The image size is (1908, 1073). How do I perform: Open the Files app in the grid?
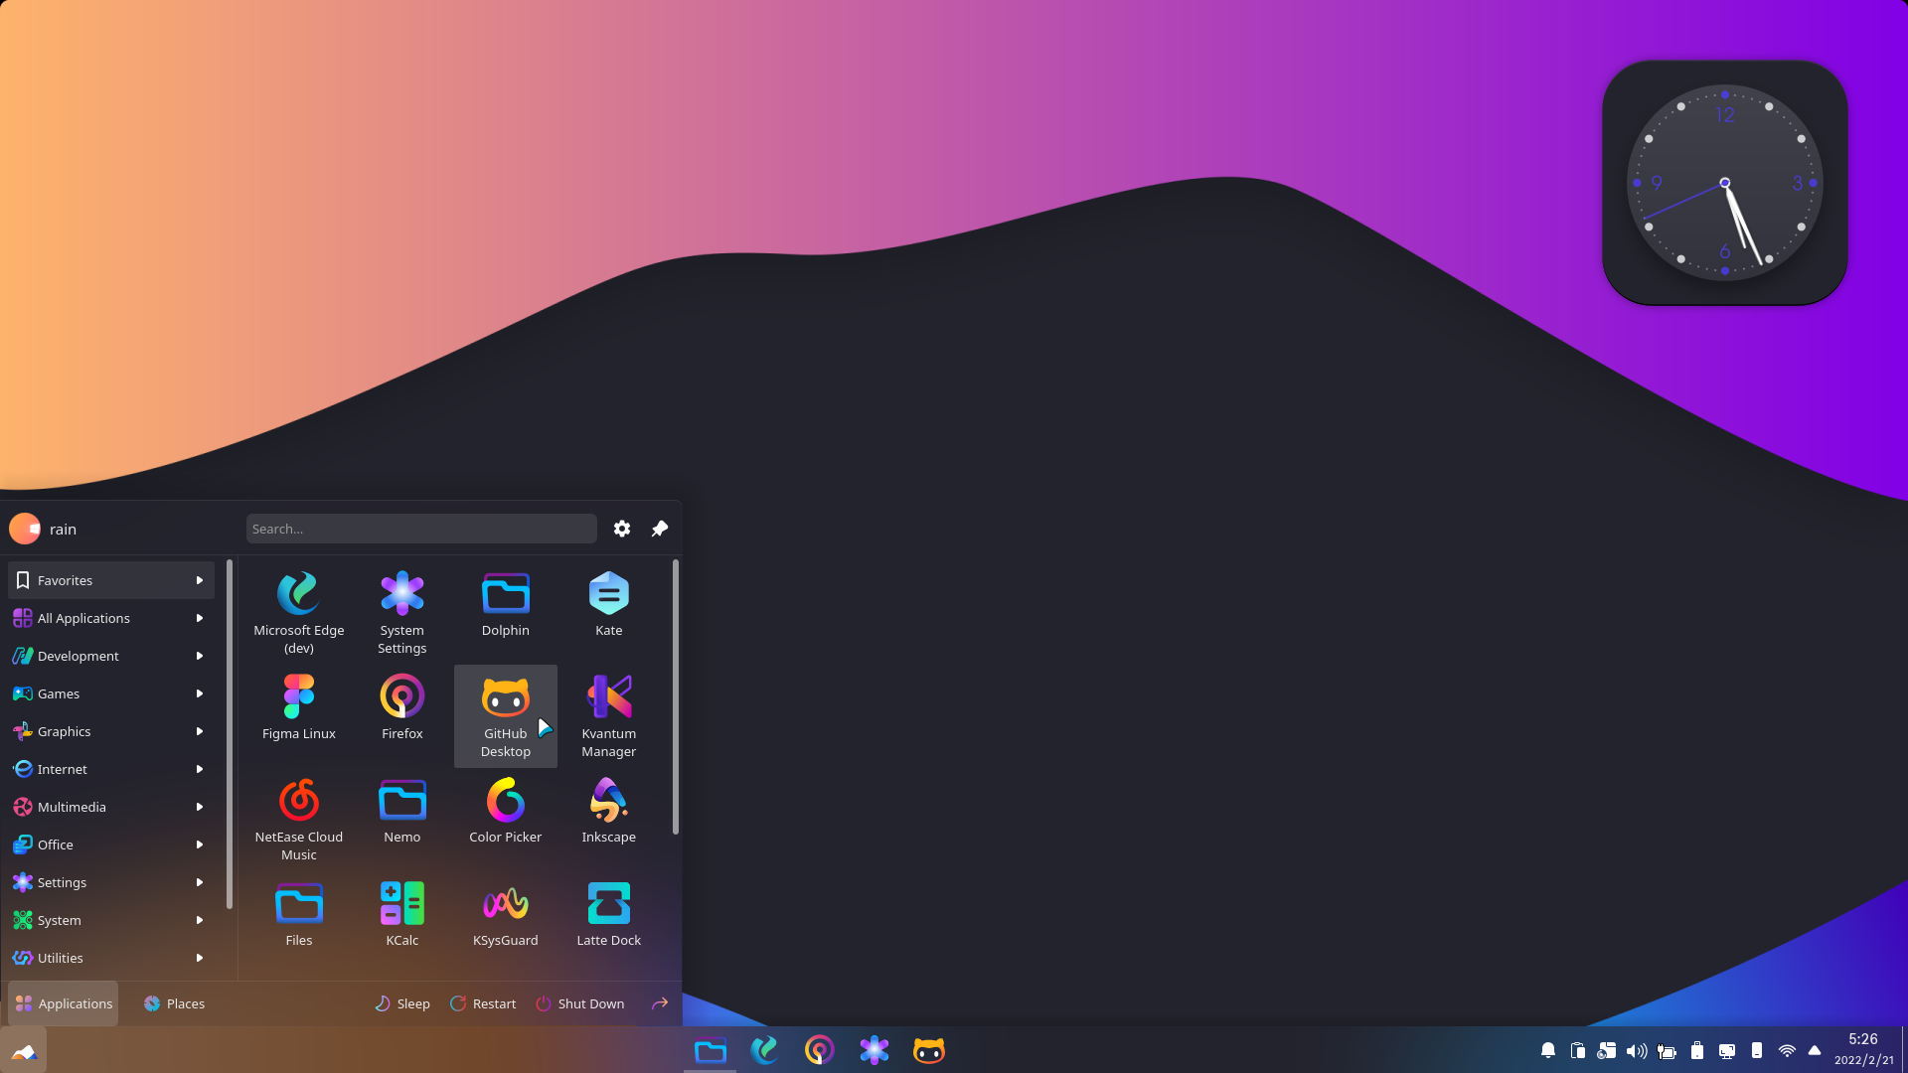coord(299,922)
